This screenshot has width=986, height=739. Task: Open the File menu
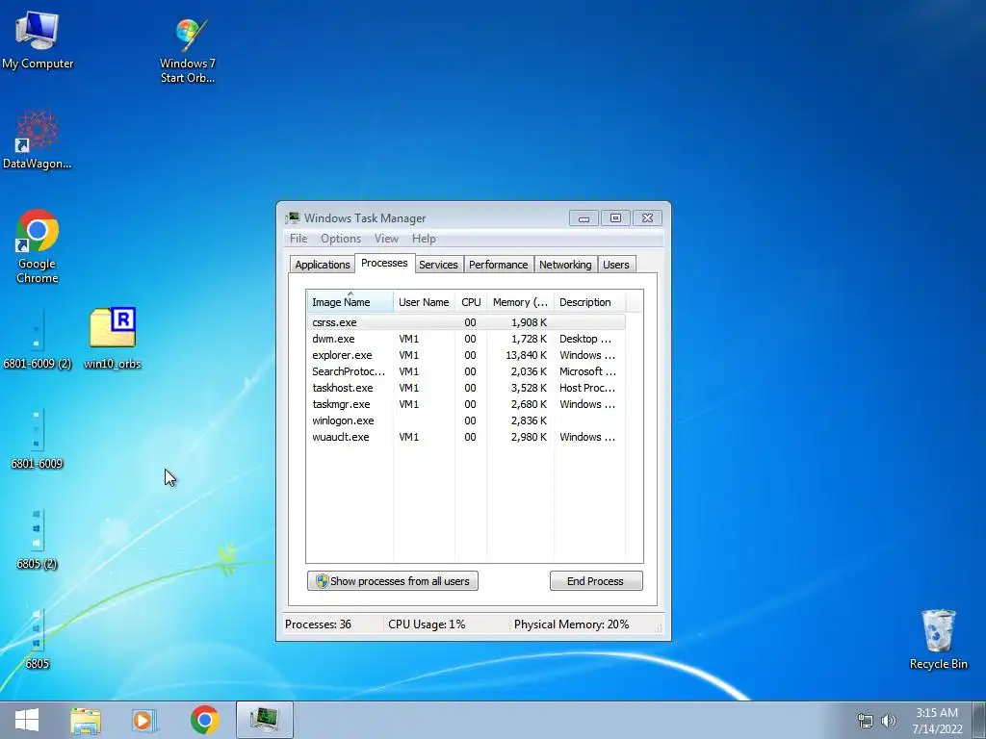pos(298,239)
